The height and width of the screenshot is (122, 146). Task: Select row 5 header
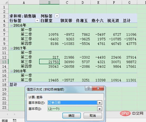tap(4, 25)
